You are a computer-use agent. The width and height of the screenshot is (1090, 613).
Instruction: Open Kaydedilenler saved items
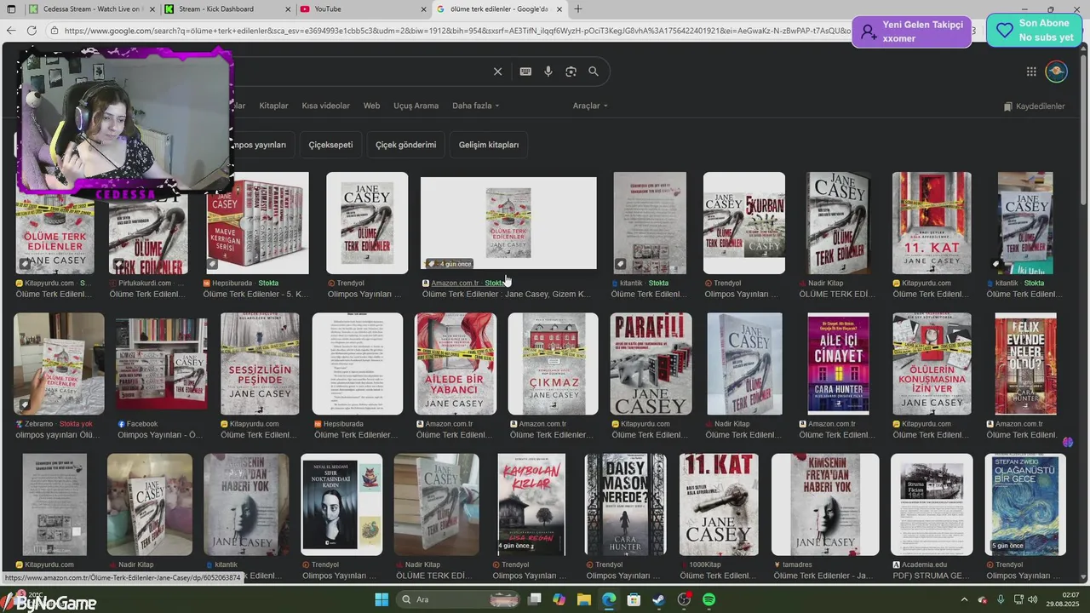[1034, 106]
